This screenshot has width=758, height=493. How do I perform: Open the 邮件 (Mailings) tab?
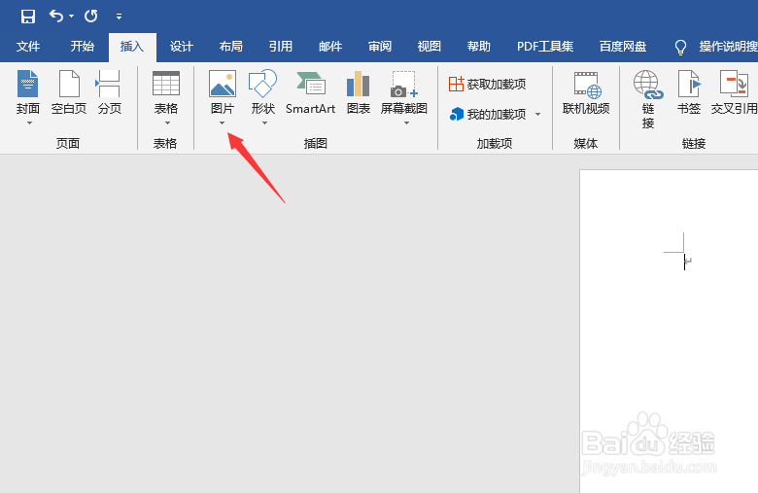coord(330,47)
